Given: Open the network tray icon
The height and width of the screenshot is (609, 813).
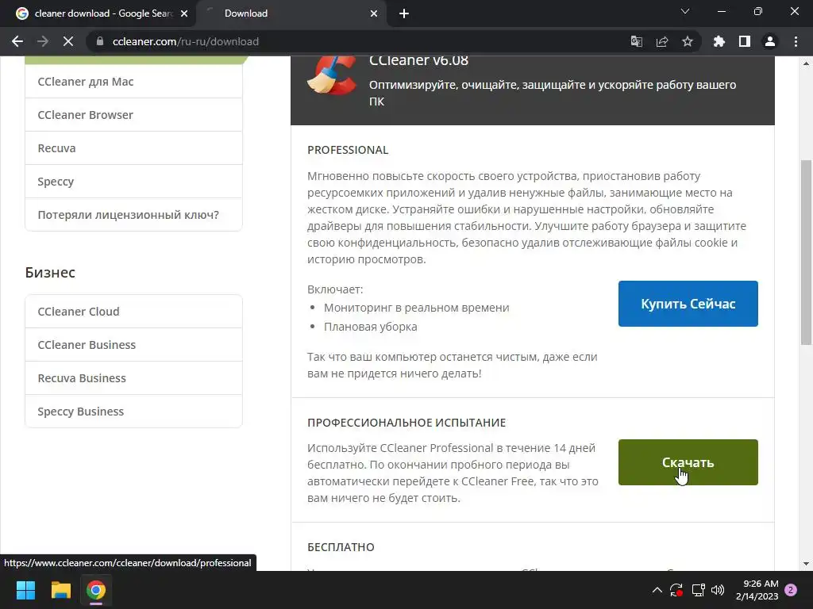Looking at the screenshot, I should pos(698,590).
